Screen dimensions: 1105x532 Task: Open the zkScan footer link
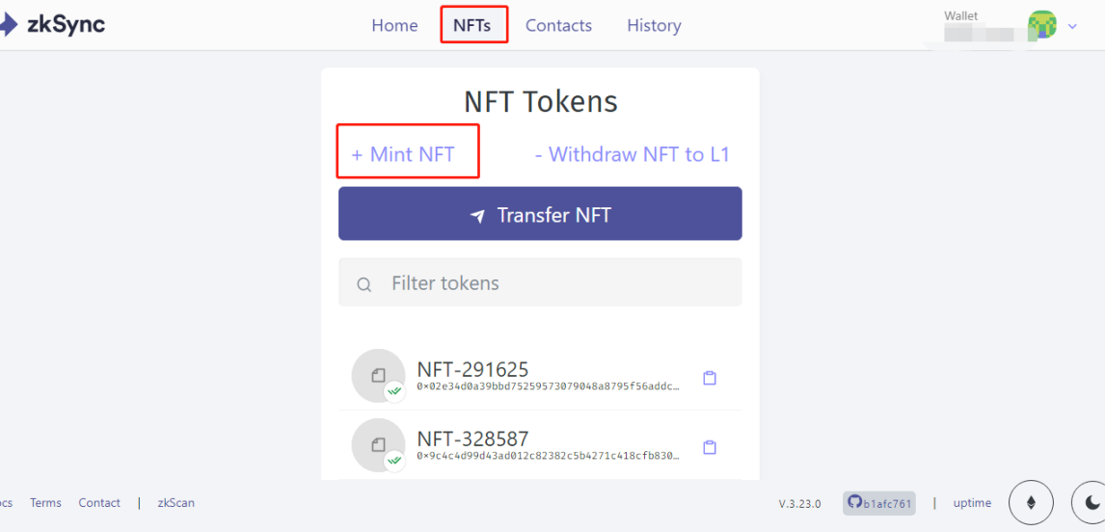point(175,503)
